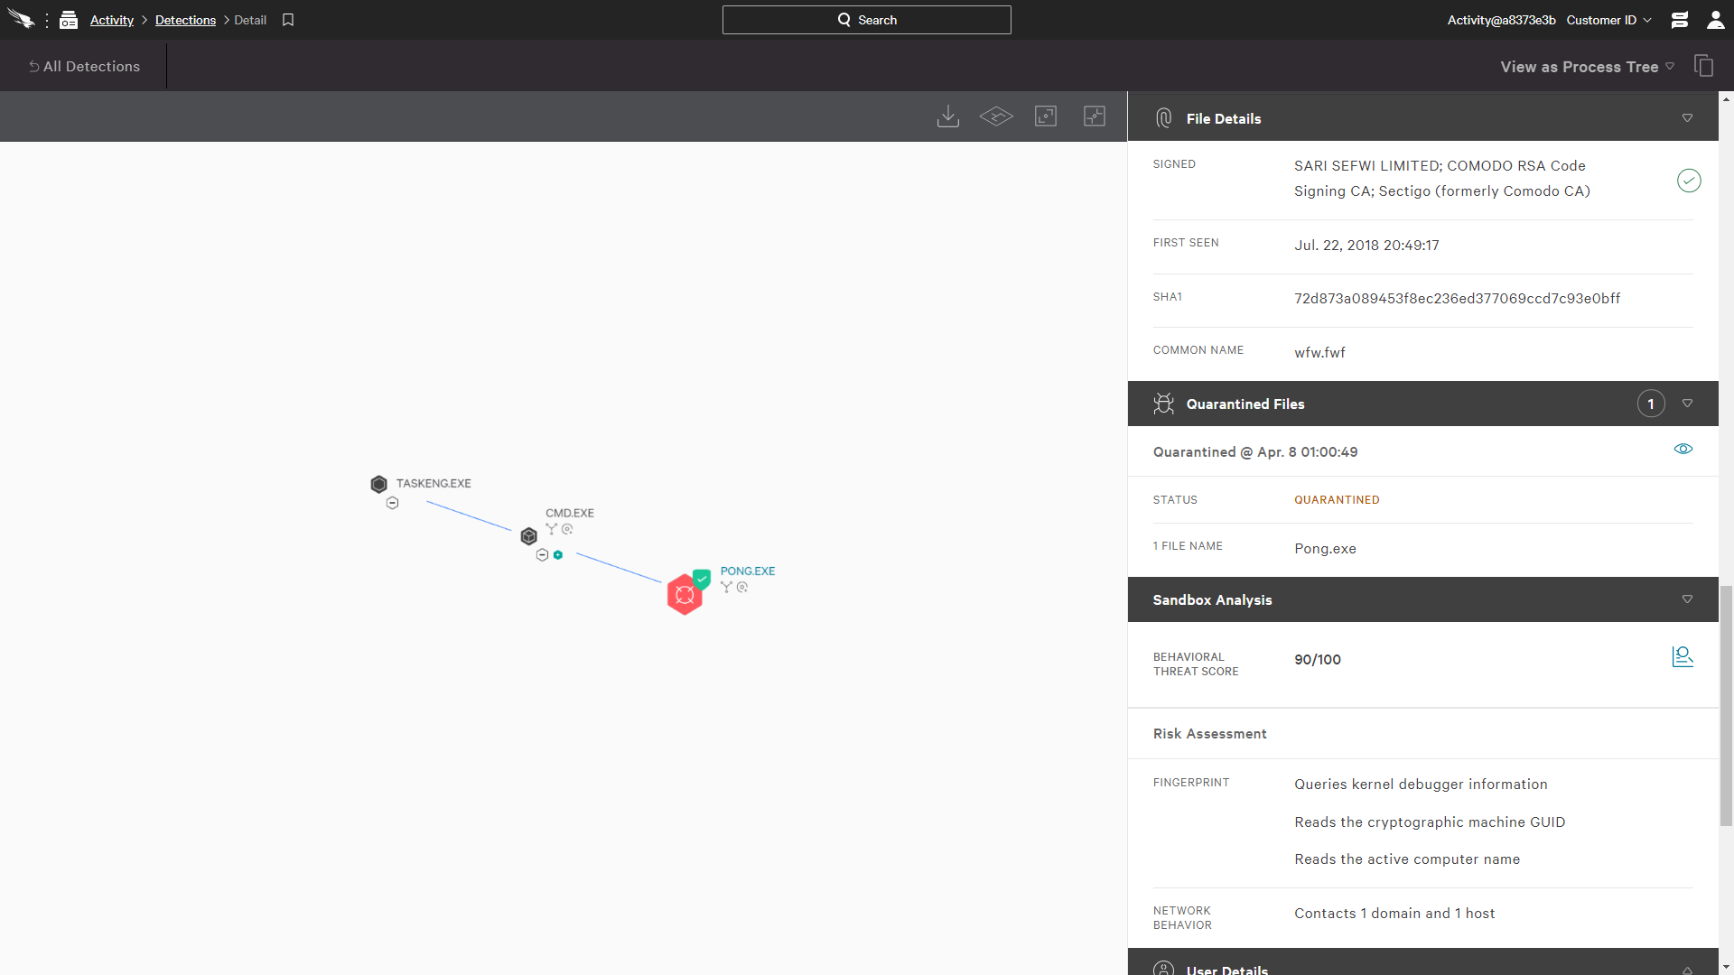Download the process tree graph
Viewport: 1734px width, 975px height.
[x=948, y=116]
